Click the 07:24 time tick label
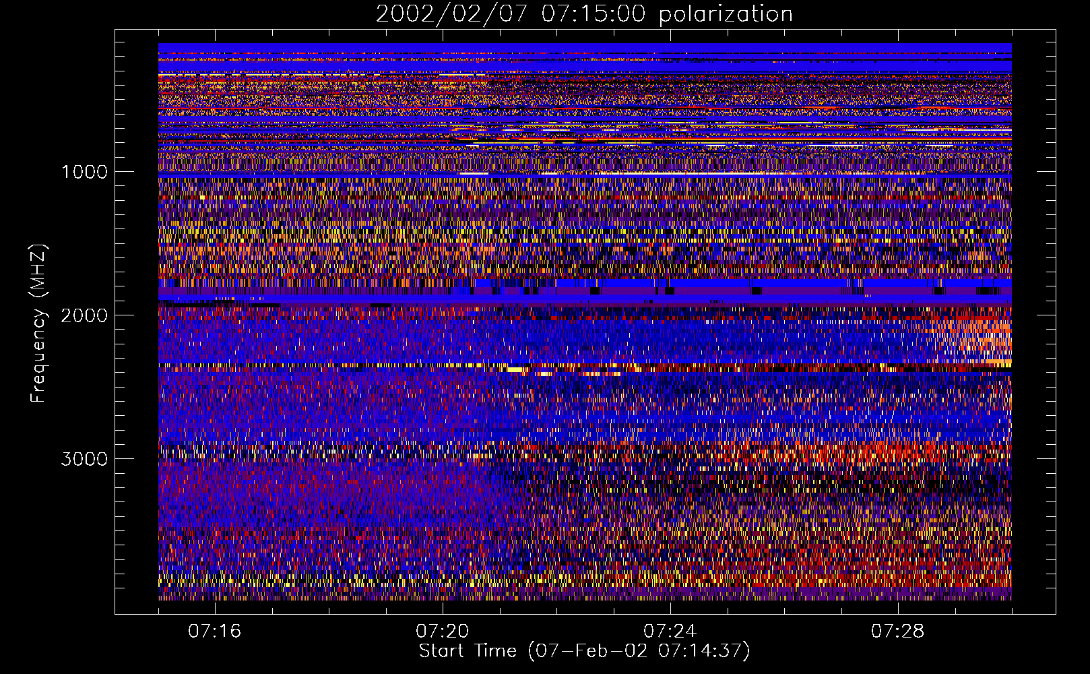 point(670,632)
